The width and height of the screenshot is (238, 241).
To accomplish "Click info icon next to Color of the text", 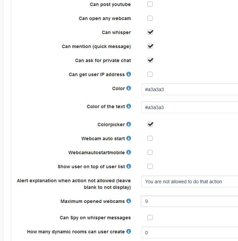I will coord(129,106).
